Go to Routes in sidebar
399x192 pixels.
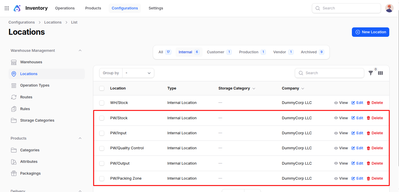(26, 97)
